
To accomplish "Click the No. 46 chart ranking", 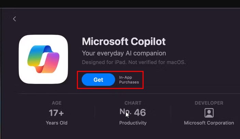I will [133, 112].
